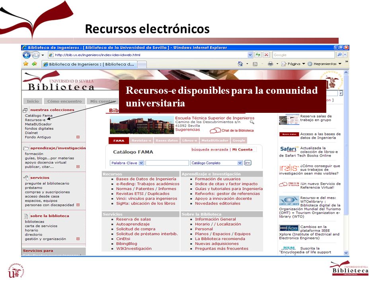382x286 pixels.
Task: Open the address bar history dropdown
Action: pos(250,55)
